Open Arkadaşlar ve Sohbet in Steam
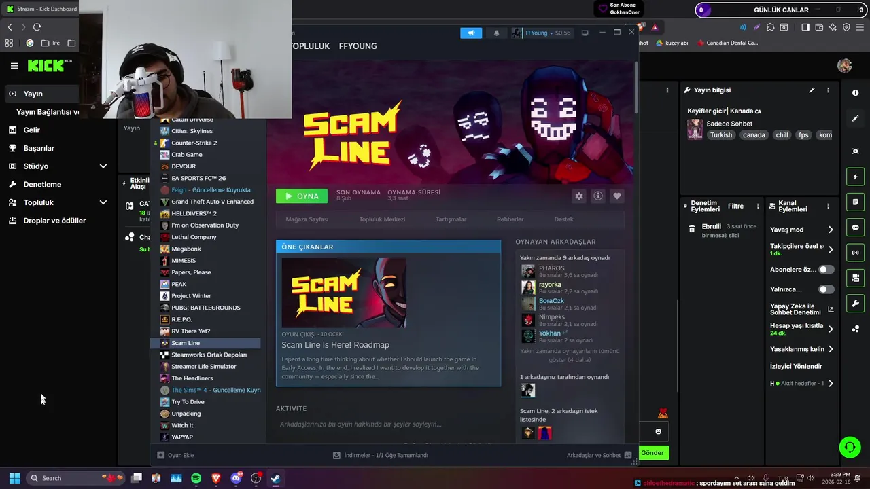870x489 pixels. tap(599, 455)
